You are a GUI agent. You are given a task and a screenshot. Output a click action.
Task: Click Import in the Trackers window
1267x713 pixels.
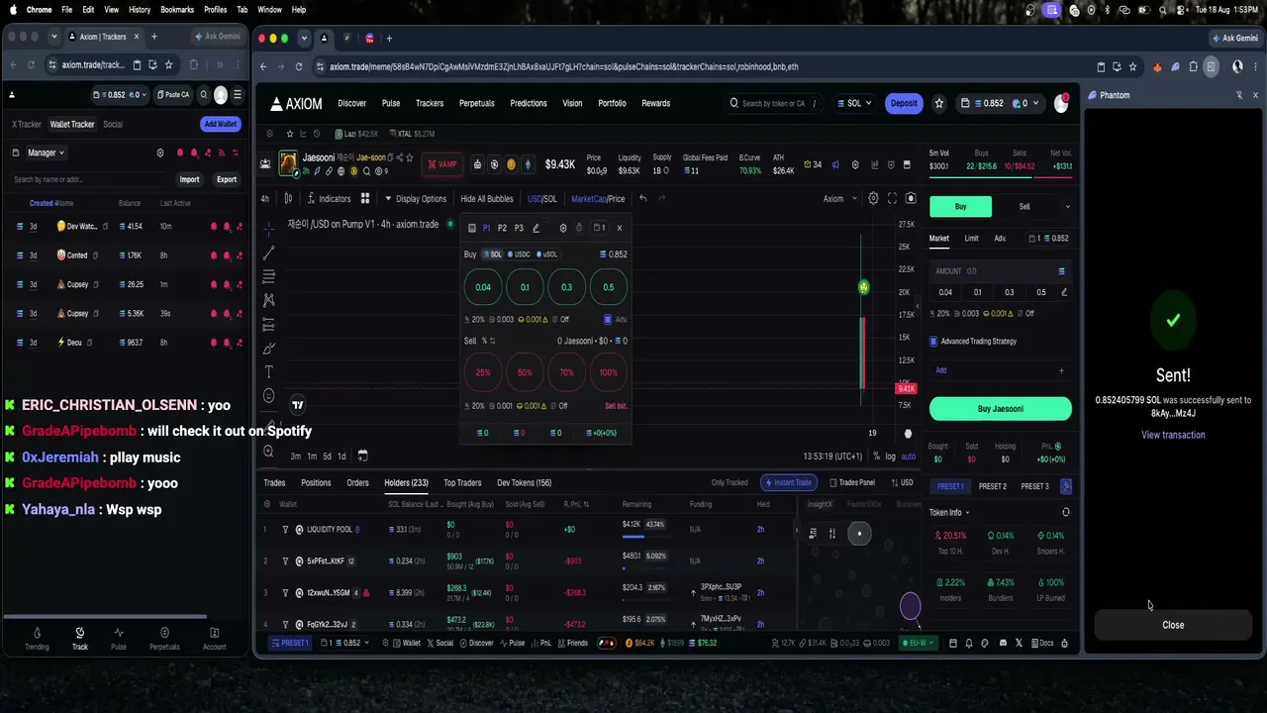pos(189,179)
